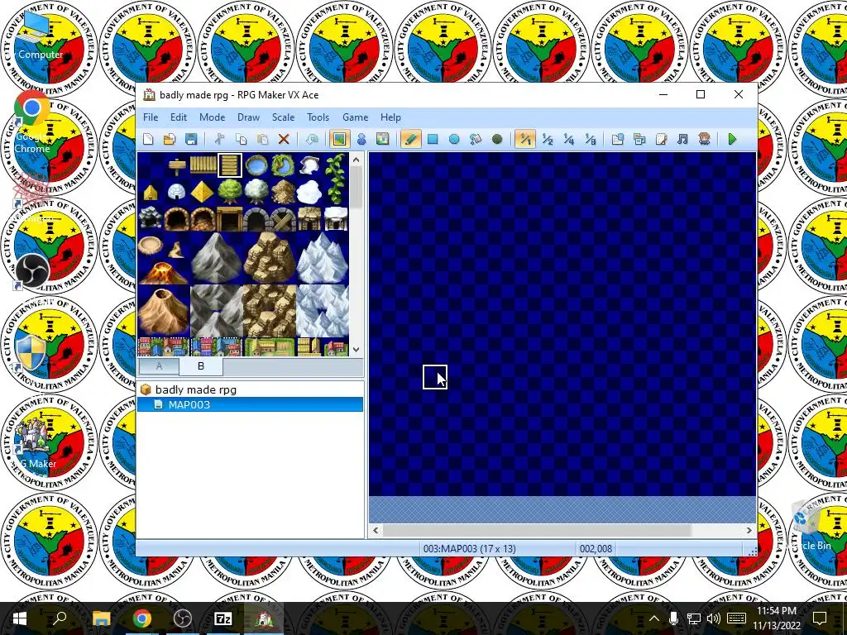Screen dimensions: 847x635
Task: Pick the horizontal wooden bridge tile
Action: point(203,165)
